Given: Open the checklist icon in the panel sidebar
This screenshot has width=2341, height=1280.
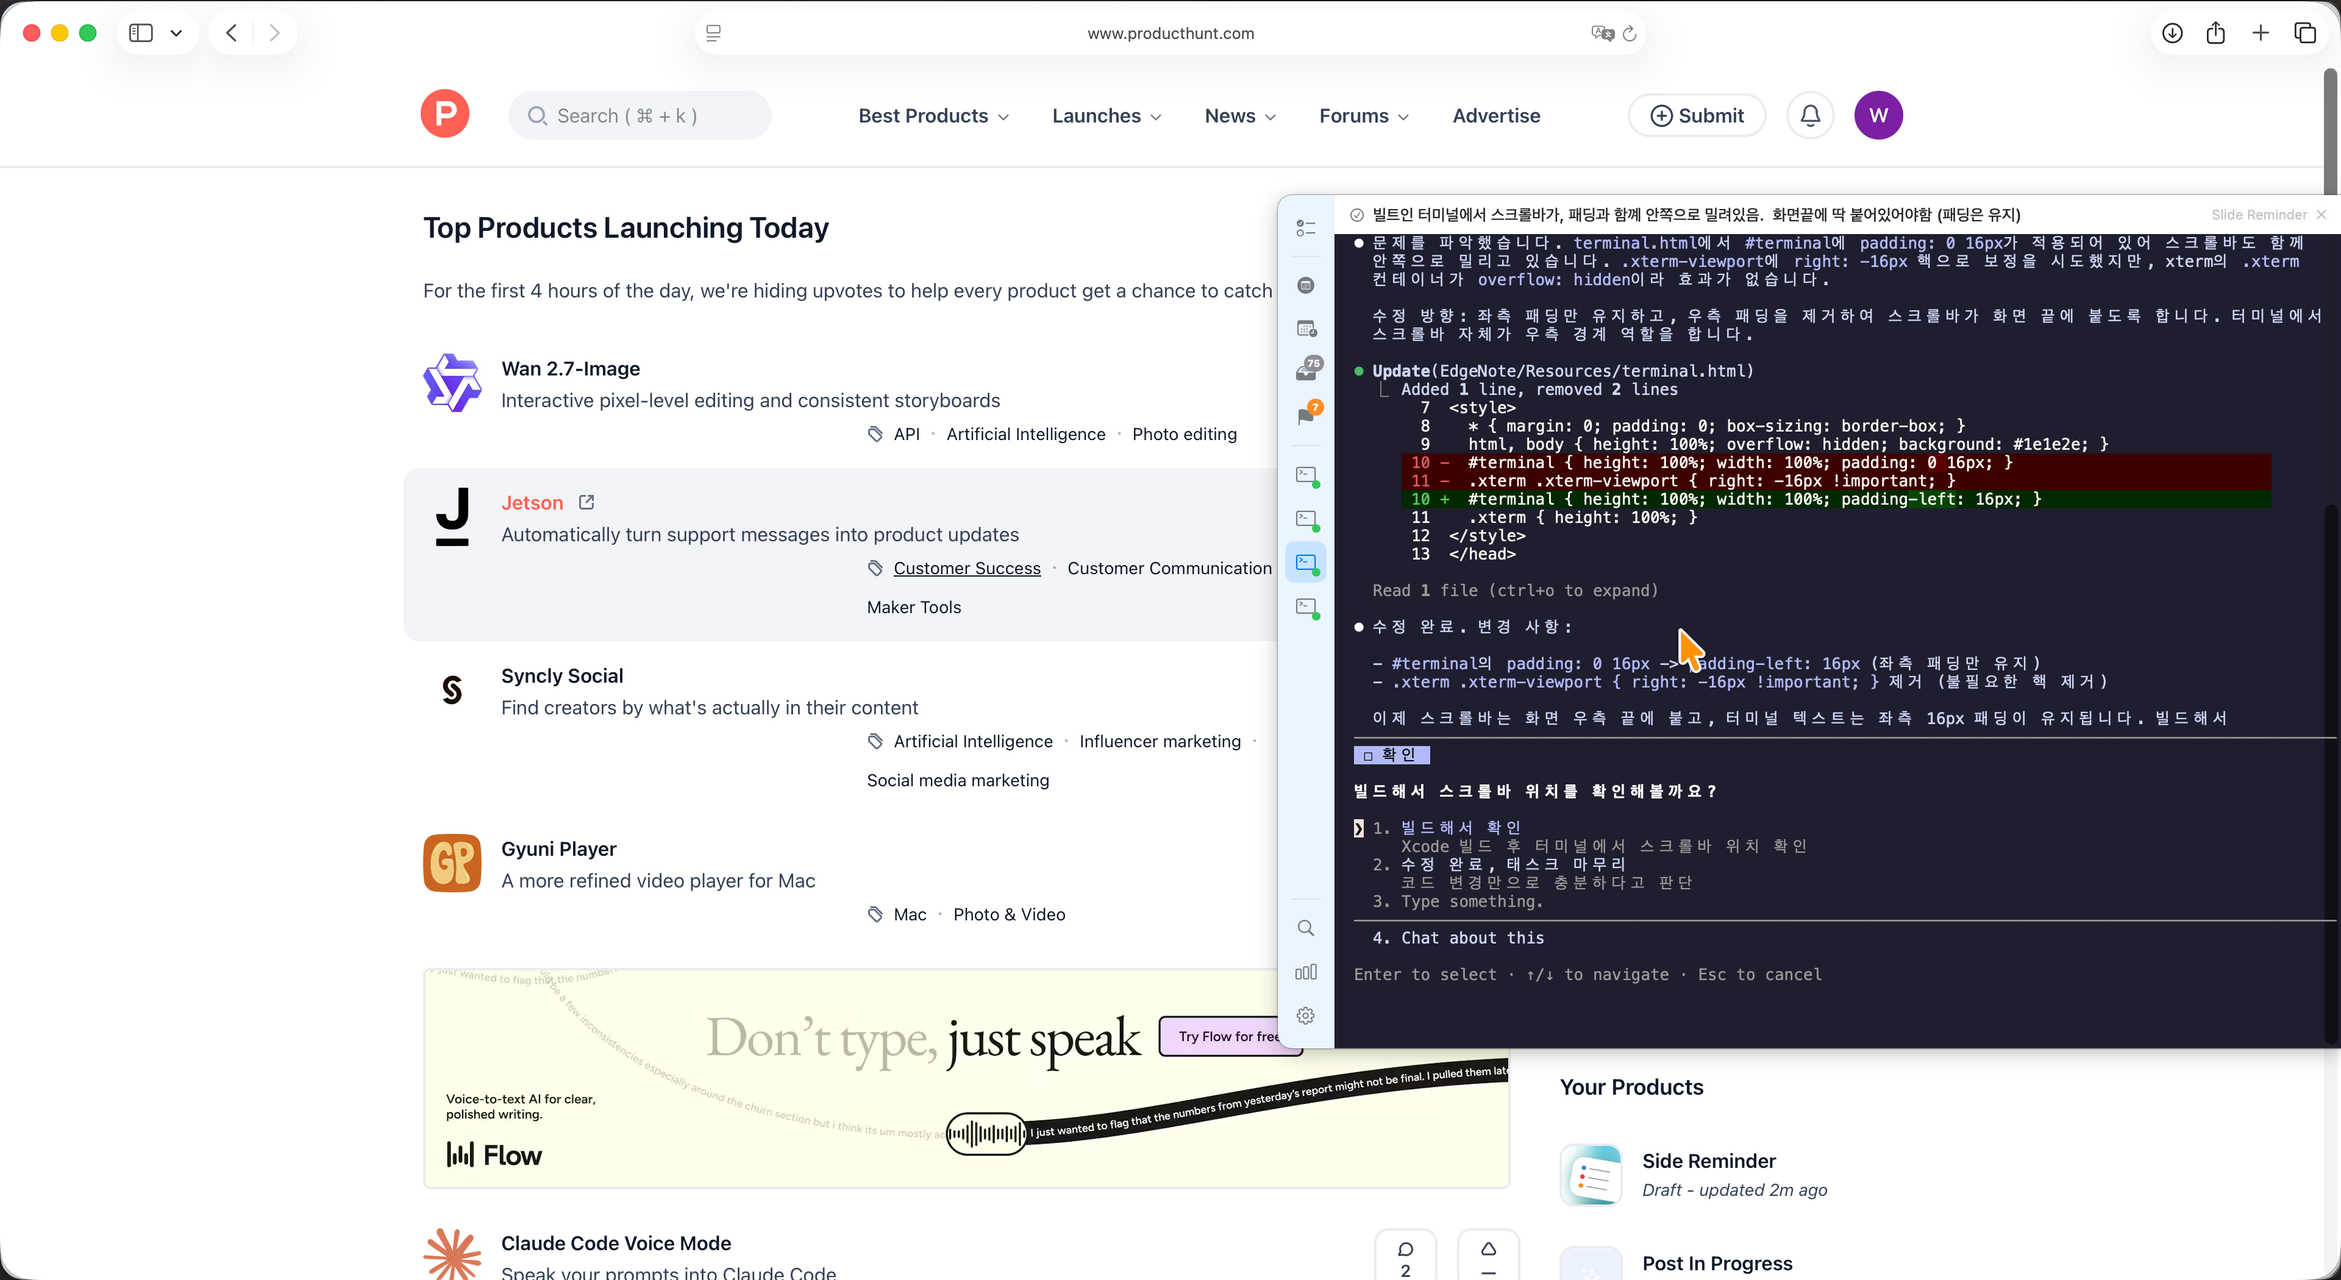Looking at the screenshot, I should [x=1306, y=228].
